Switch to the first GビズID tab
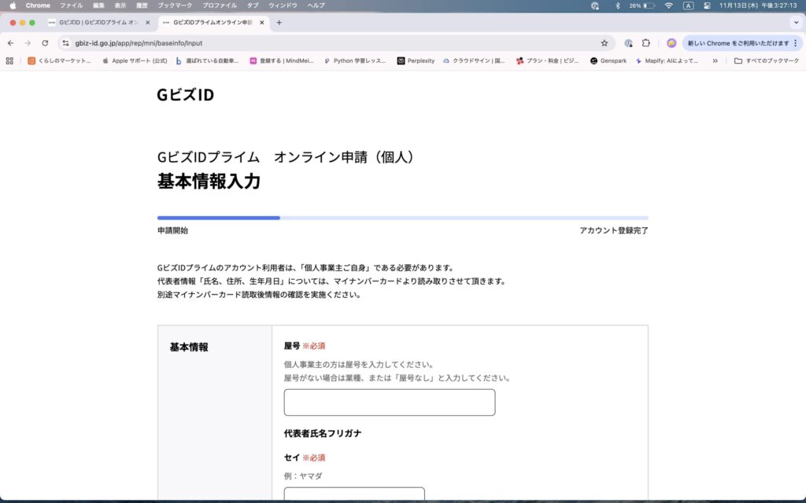 pos(93,23)
